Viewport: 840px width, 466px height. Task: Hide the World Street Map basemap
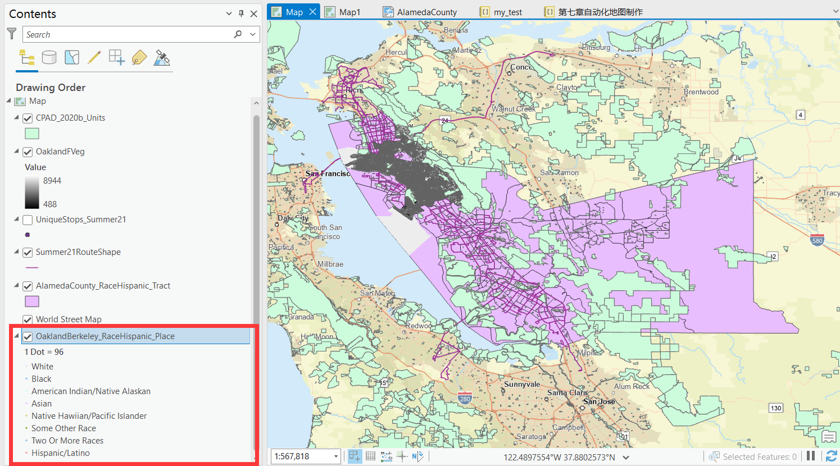click(28, 320)
